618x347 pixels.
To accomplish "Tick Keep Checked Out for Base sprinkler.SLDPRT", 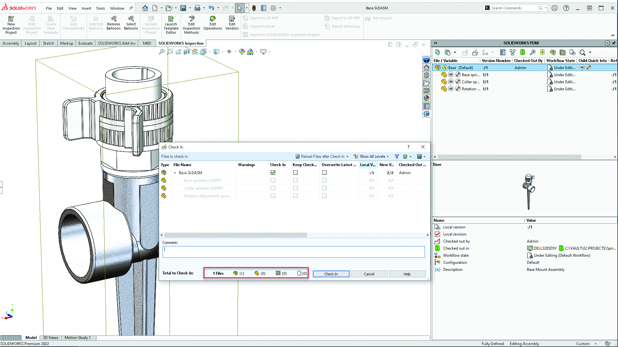I will 295,180.
